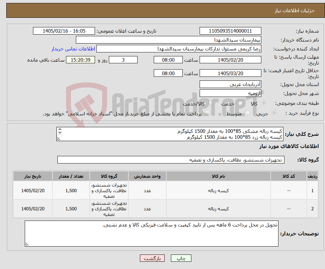Click date 1405/02/20 in table row 2
Image resolution: width=325 pixels, height=269 pixels.
tap(33, 209)
